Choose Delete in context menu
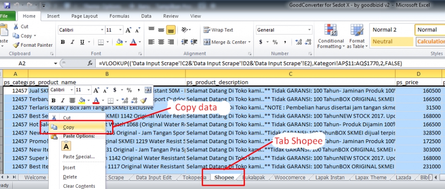 tap(70, 177)
